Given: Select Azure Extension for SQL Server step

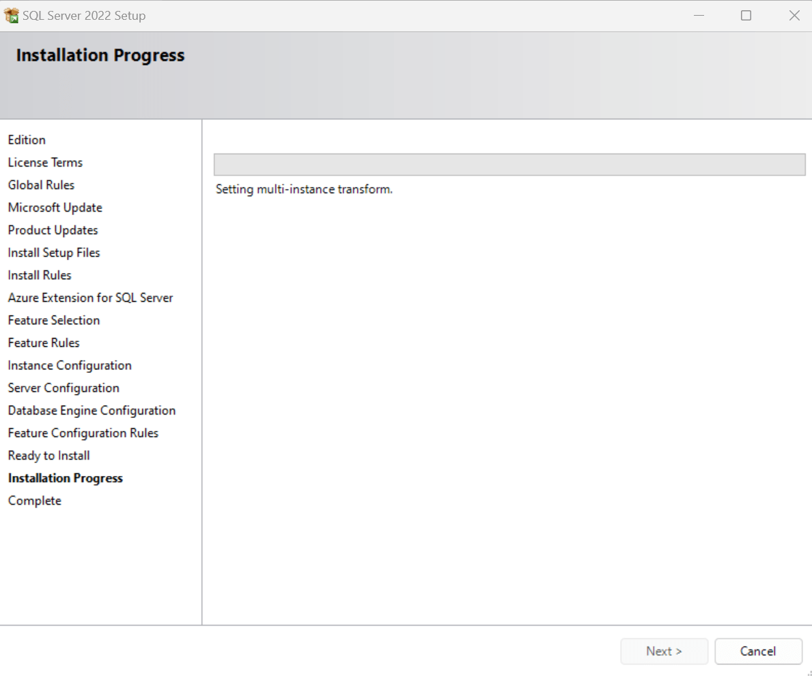Looking at the screenshot, I should 90,298.
